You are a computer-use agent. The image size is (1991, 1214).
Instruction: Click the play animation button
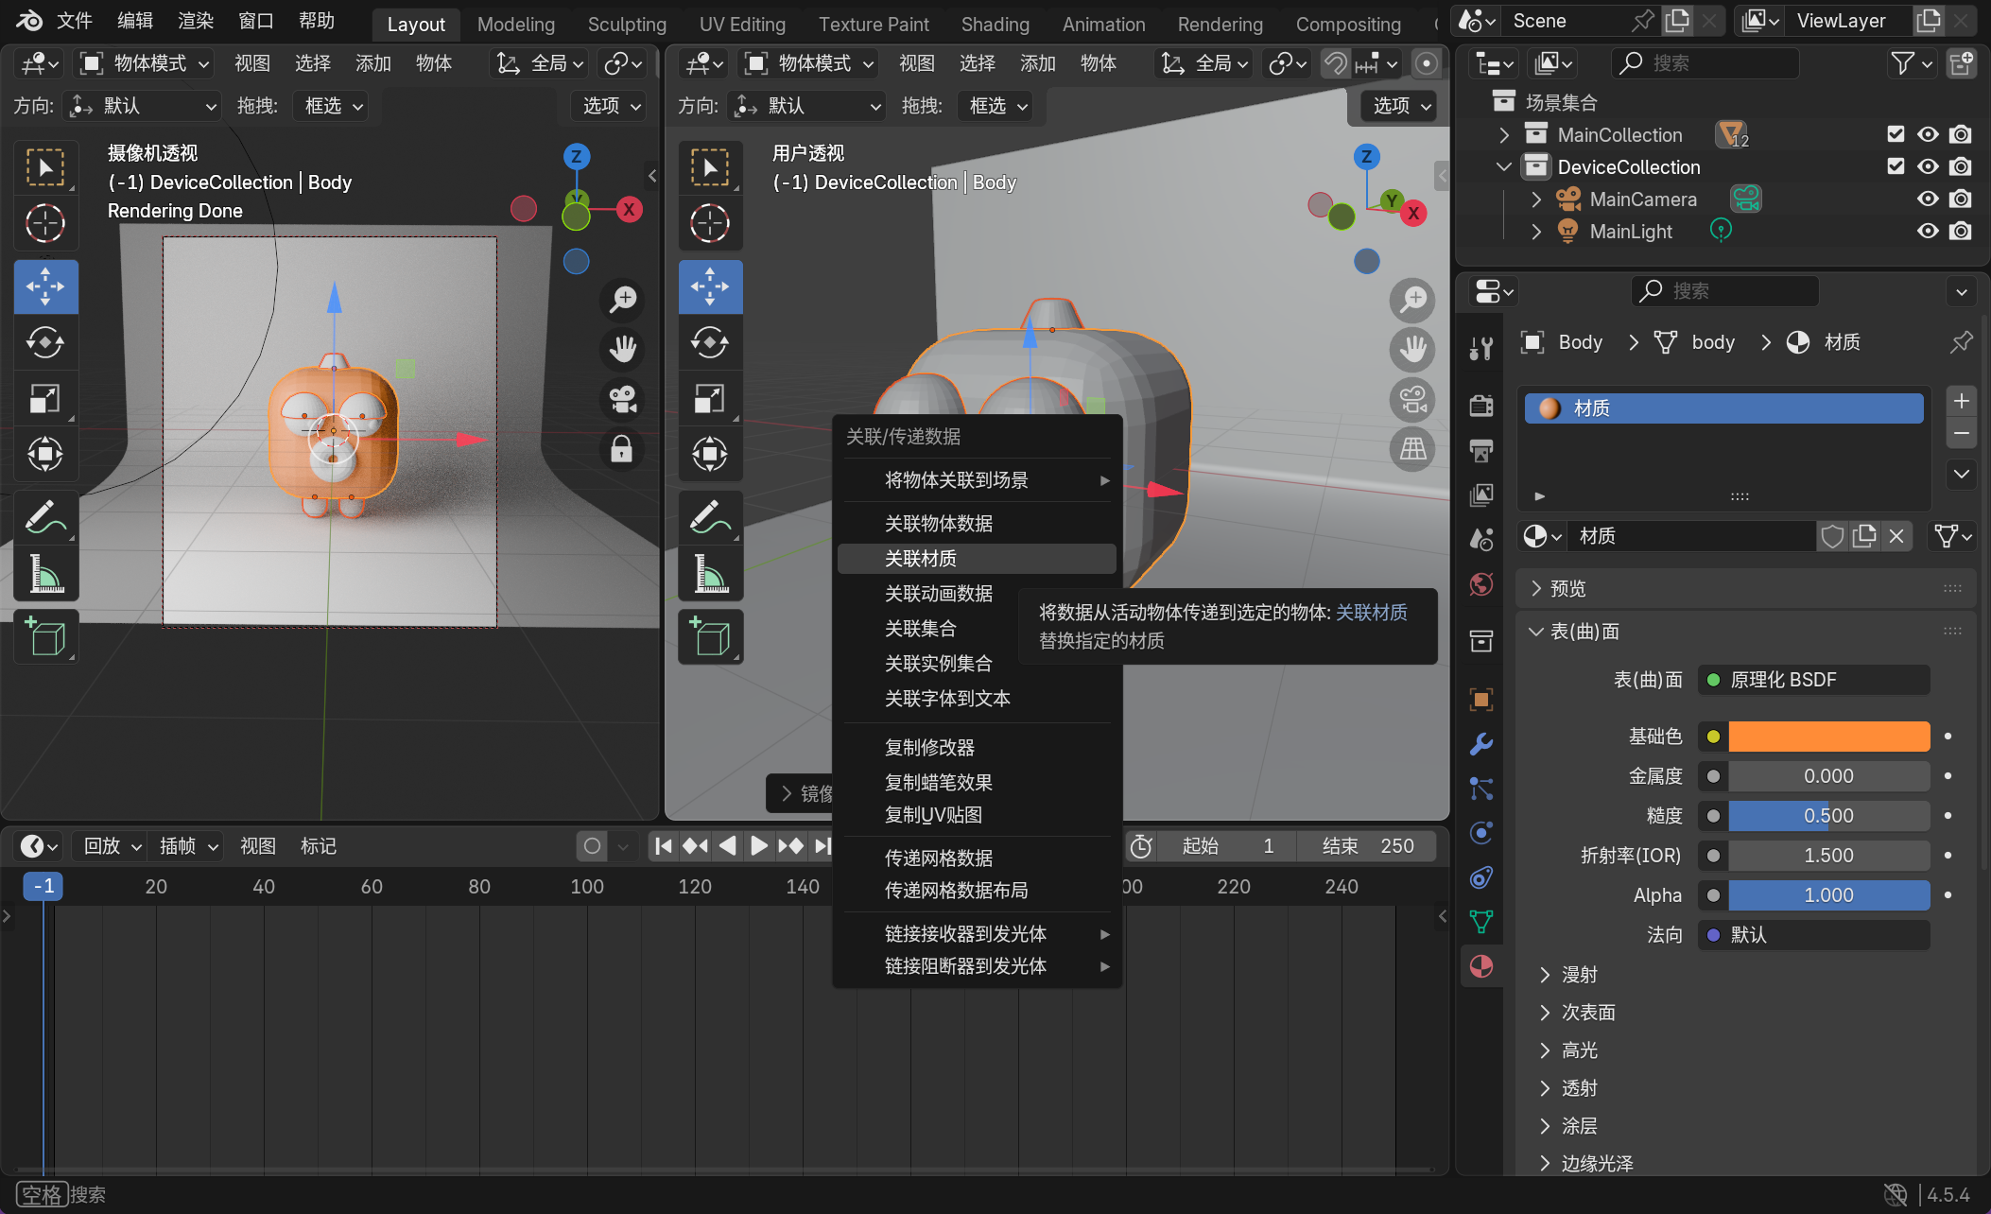click(758, 846)
